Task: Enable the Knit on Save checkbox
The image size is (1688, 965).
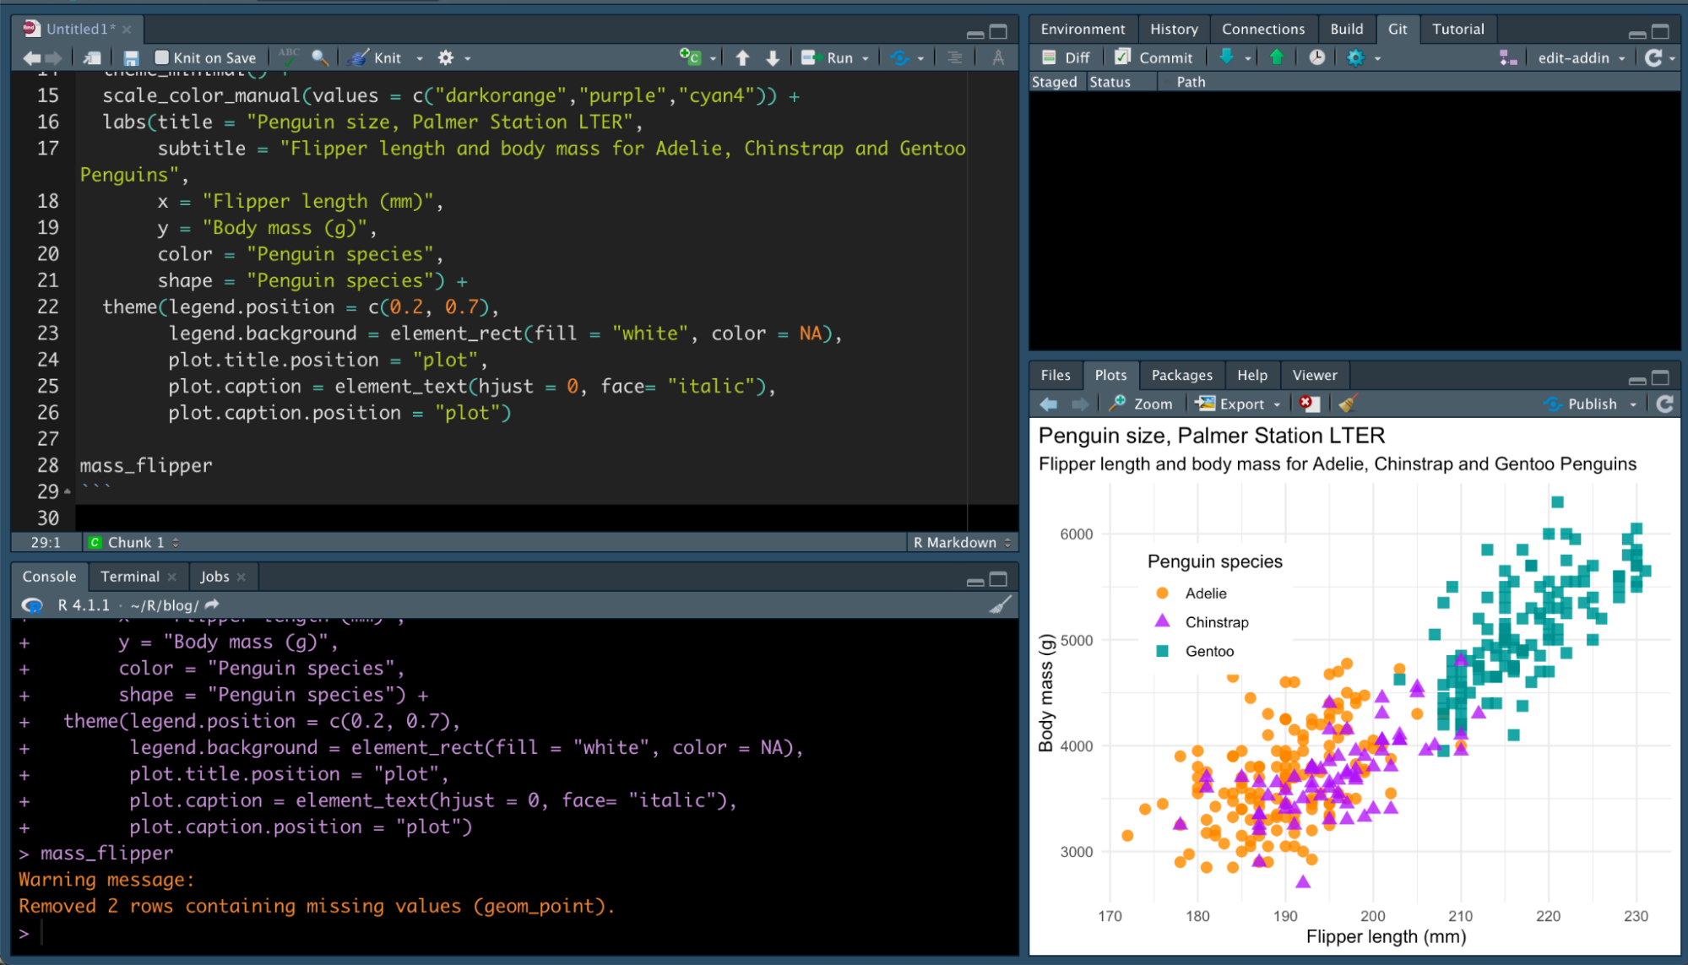Action: [x=160, y=57]
